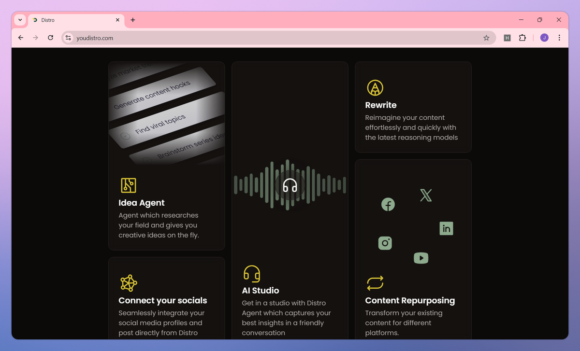This screenshot has height=351, width=580.
Task: Go back with the browser back arrow
Action: click(x=20, y=38)
